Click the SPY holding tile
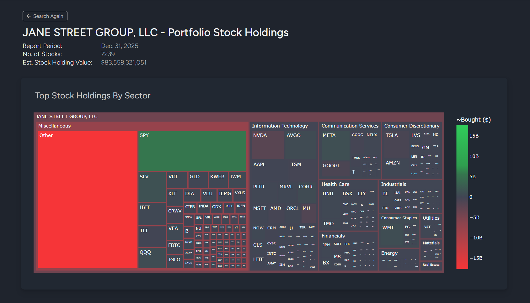The height and width of the screenshot is (303, 530). coord(192,150)
